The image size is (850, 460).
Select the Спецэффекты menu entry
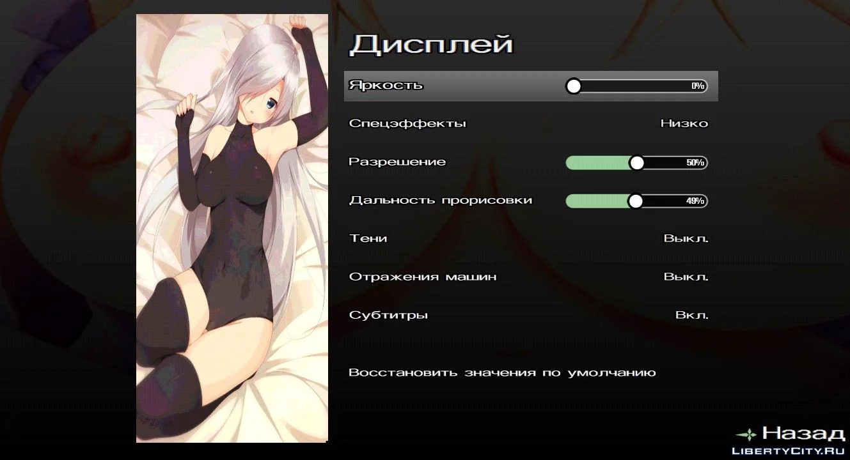tap(407, 124)
